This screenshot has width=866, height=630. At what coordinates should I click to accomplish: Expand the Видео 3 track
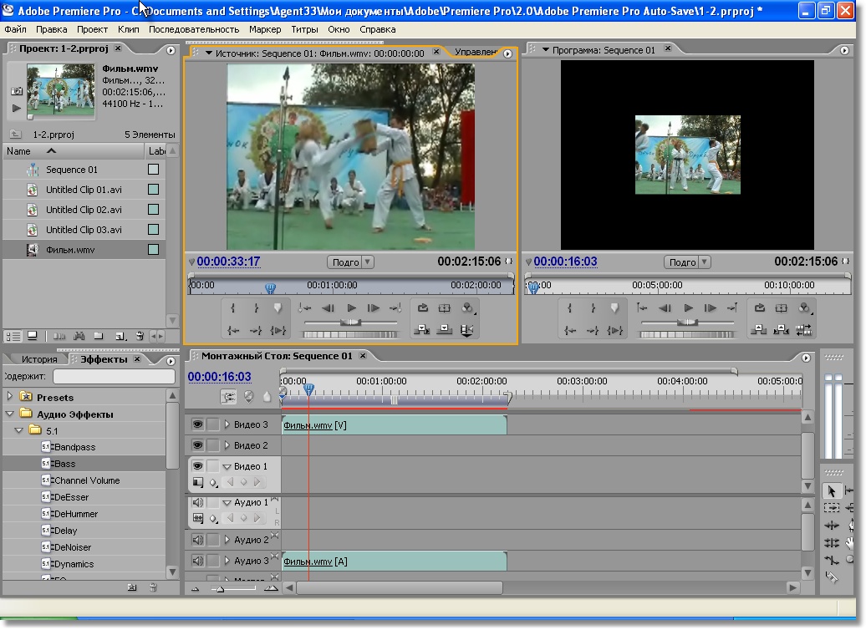(227, 424)
